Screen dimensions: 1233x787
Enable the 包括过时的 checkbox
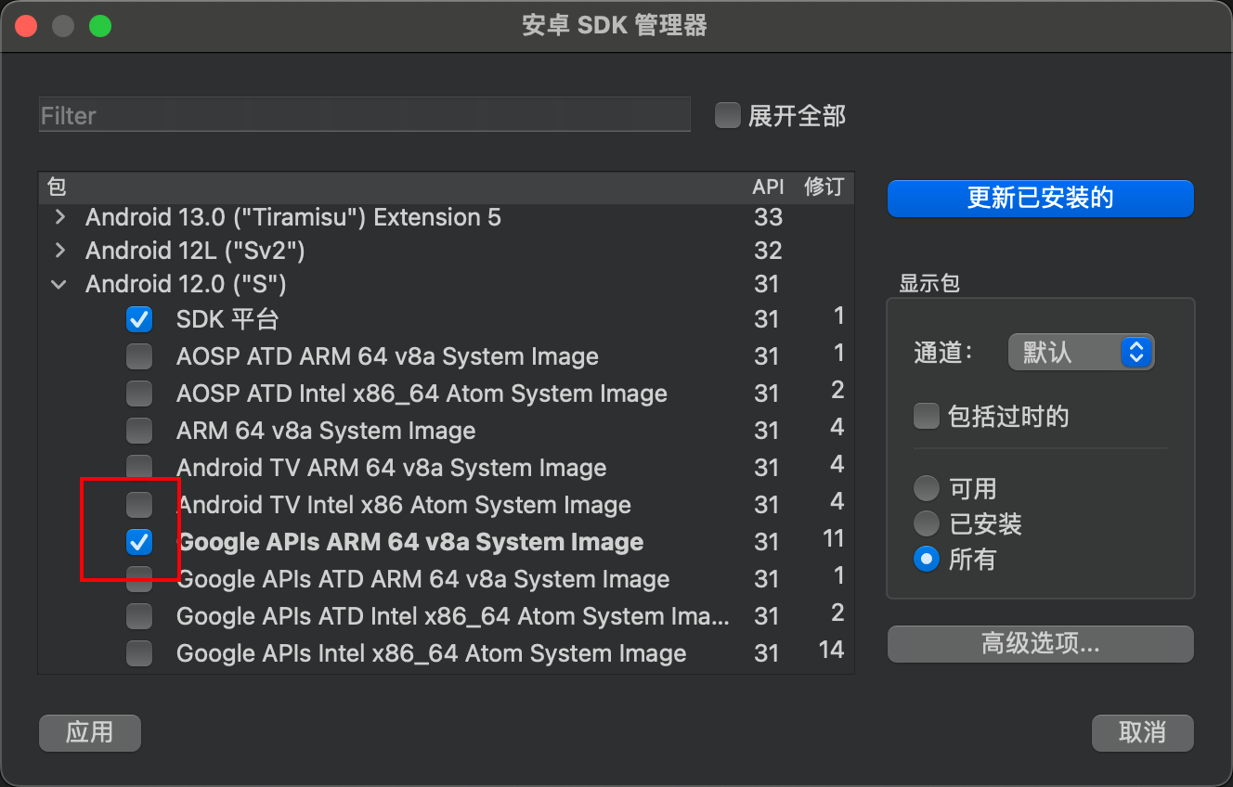click(x=927, y=416)
